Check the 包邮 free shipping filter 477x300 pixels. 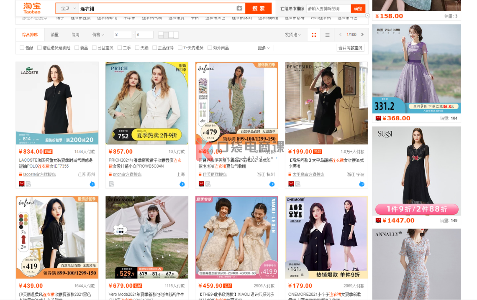(x=22, y=48)
